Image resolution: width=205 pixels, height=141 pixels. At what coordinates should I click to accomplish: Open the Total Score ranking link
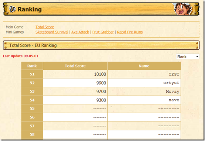tap(45, 27)
